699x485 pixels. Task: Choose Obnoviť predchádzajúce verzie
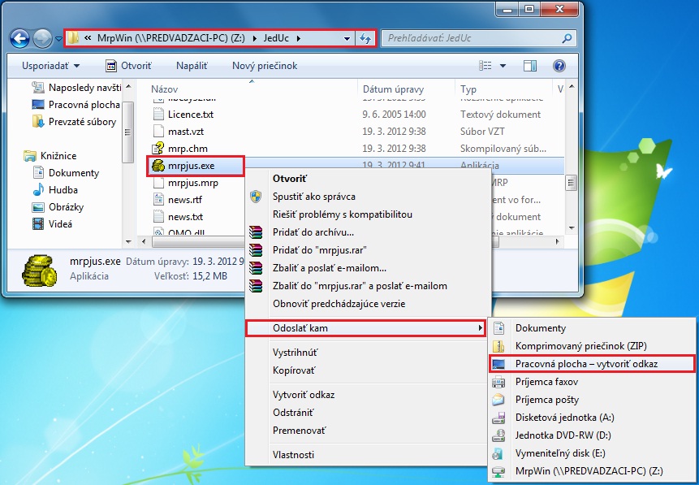pos(369,303)
